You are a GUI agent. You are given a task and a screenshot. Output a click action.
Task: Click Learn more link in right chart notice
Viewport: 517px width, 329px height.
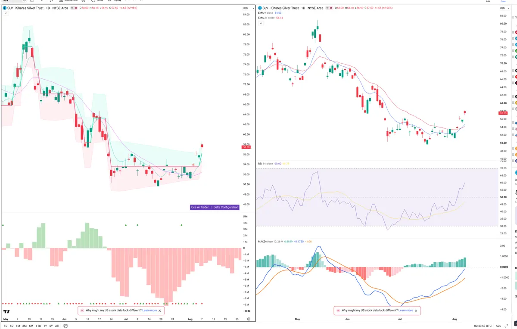pyautogui.click(x=405, y=310)
